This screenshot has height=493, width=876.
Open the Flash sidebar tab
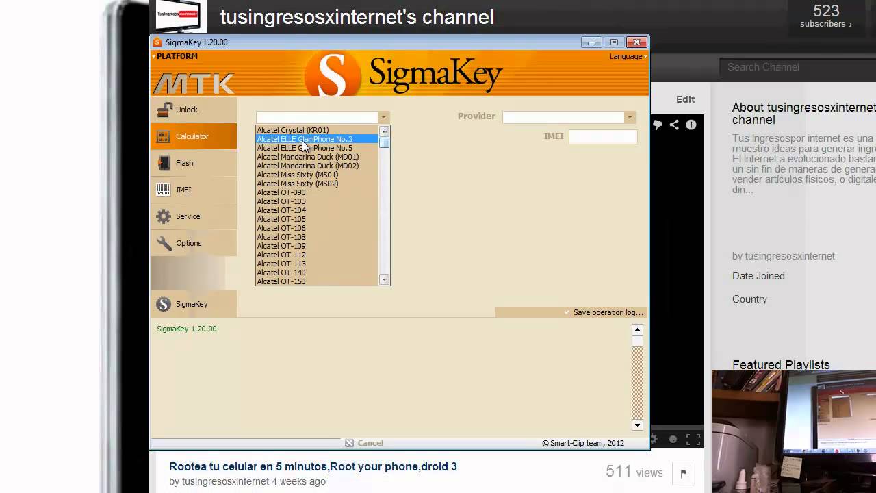pyautogui.click(x=194, y=163)
